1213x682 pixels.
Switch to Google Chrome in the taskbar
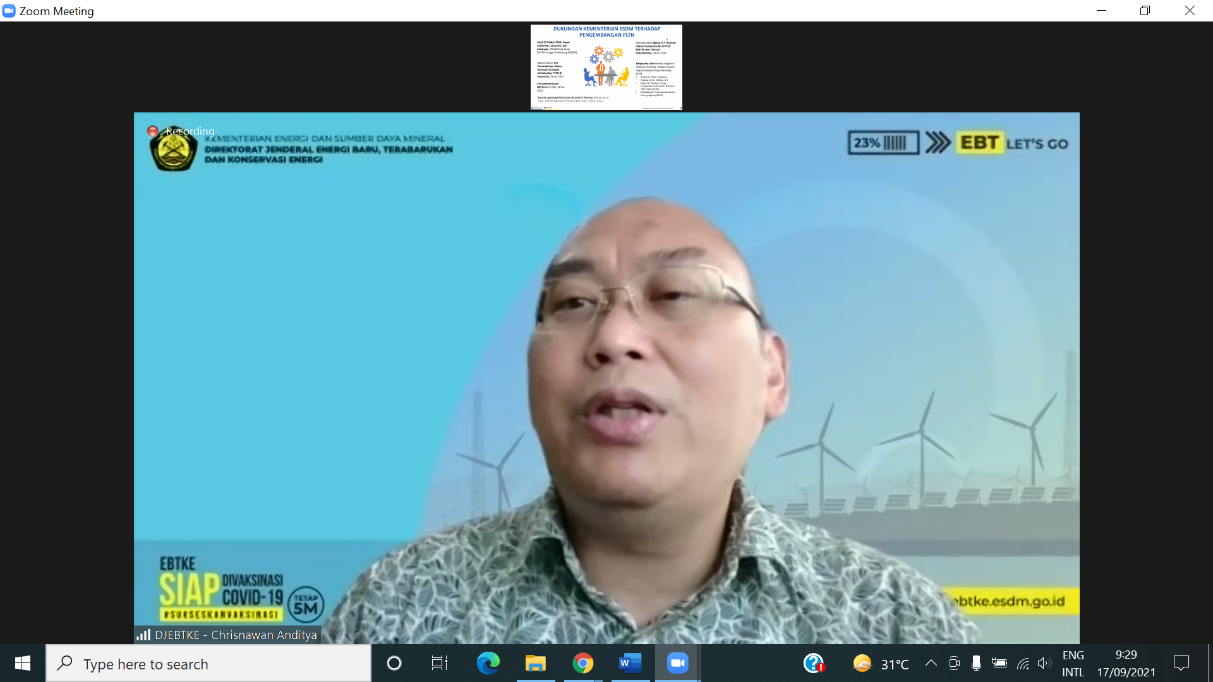pyautogui.click(x=583, y=663)
